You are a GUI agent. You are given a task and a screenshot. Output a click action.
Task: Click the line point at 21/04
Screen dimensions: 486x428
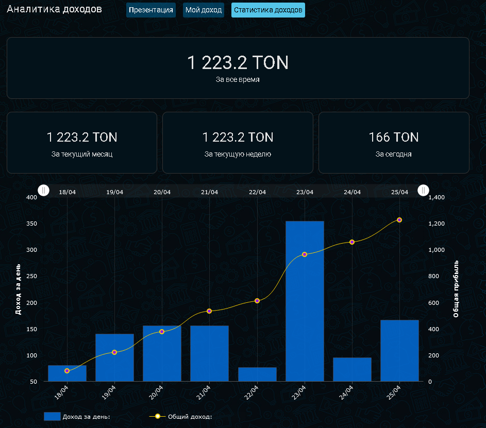click(209, 311)
